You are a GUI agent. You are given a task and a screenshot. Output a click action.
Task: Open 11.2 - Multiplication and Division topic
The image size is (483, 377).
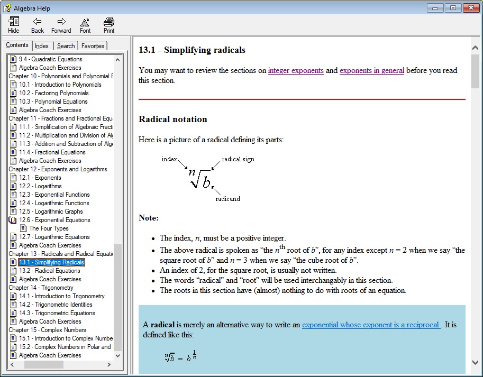[x=66, y=135]
